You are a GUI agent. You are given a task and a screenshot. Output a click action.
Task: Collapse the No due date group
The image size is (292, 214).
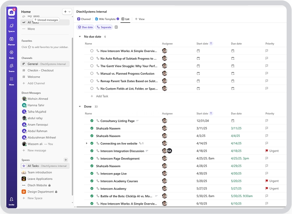(x=80, y=37)
